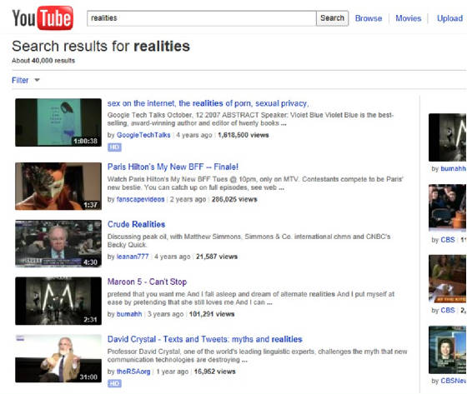Click description starting 'pretend that you want me'
This screenshot has height=394, width=467.
(251, 298)
